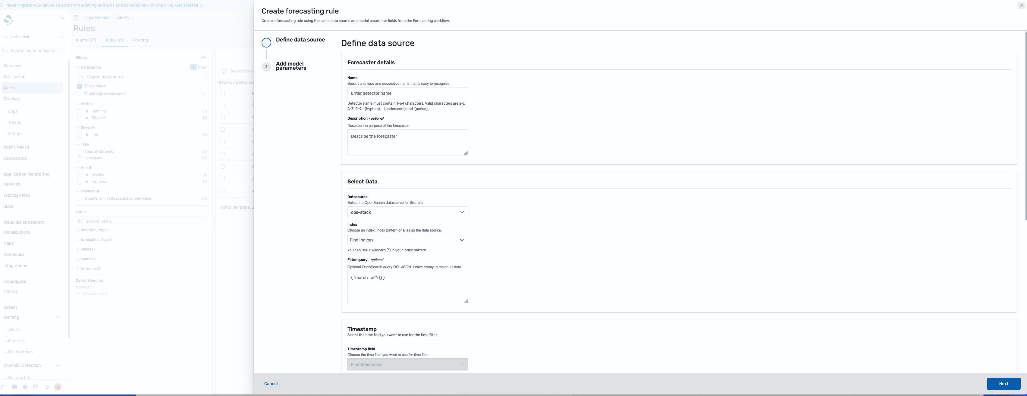Collapse Datasource filter group
This screenshot has height=396, width=1027.
[x=78, y=67]
